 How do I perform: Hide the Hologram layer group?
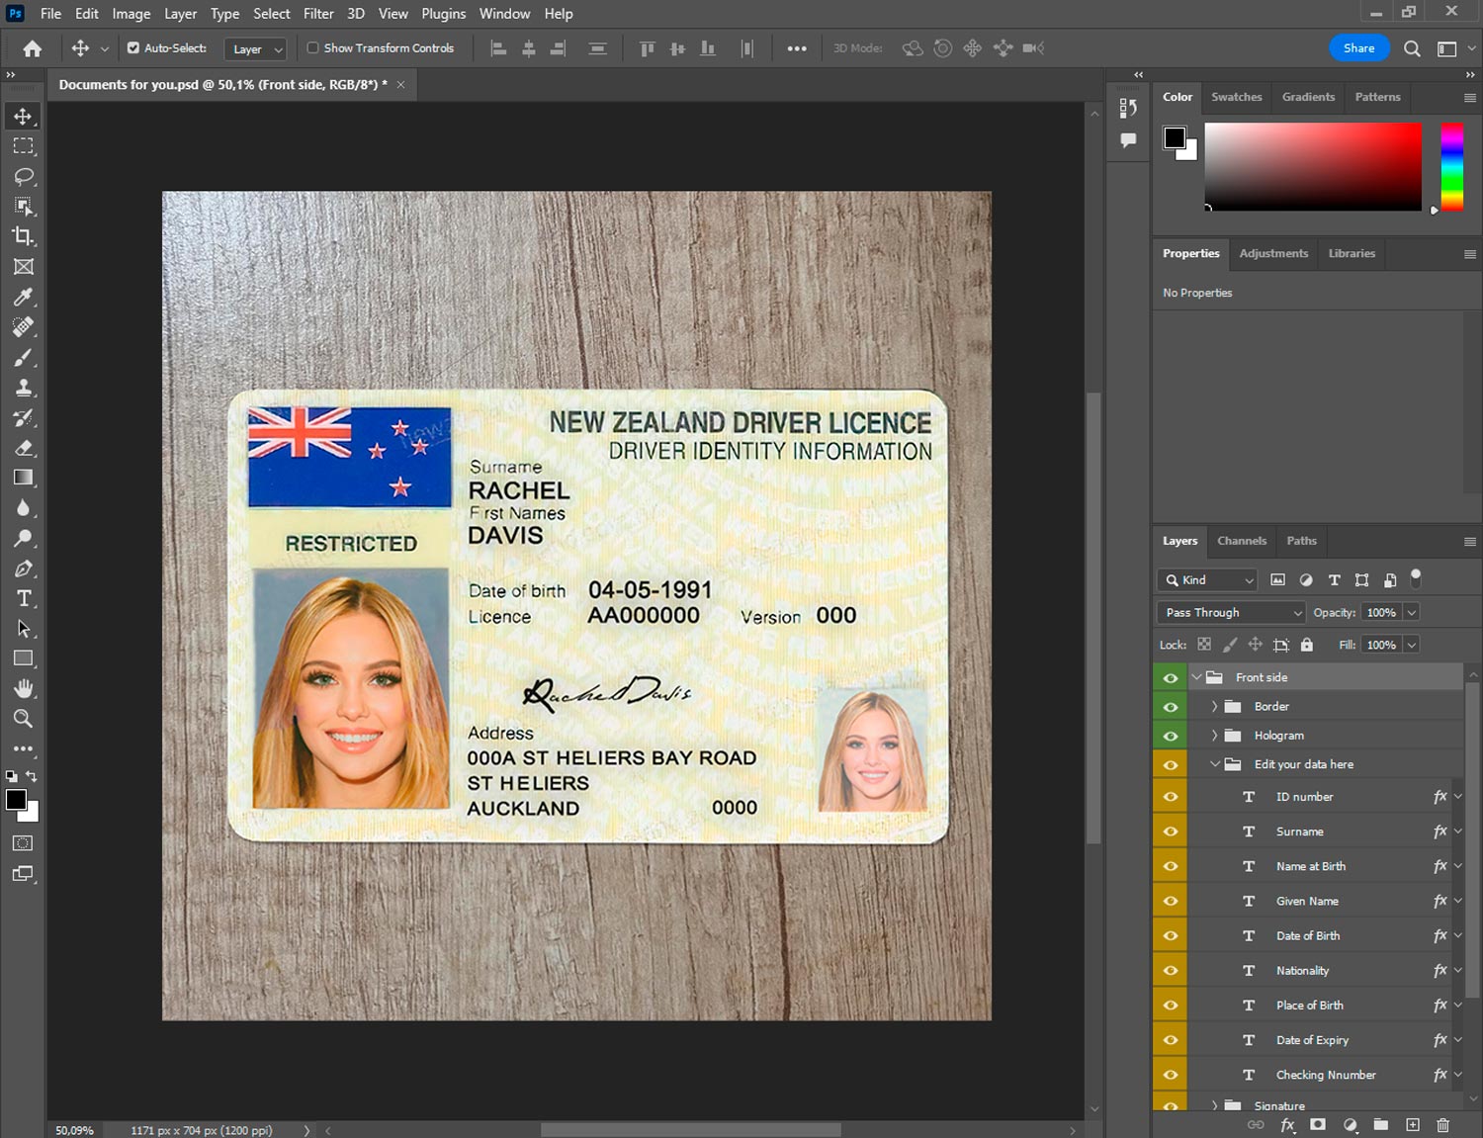pyautogui.click(x=1171, y=736)
